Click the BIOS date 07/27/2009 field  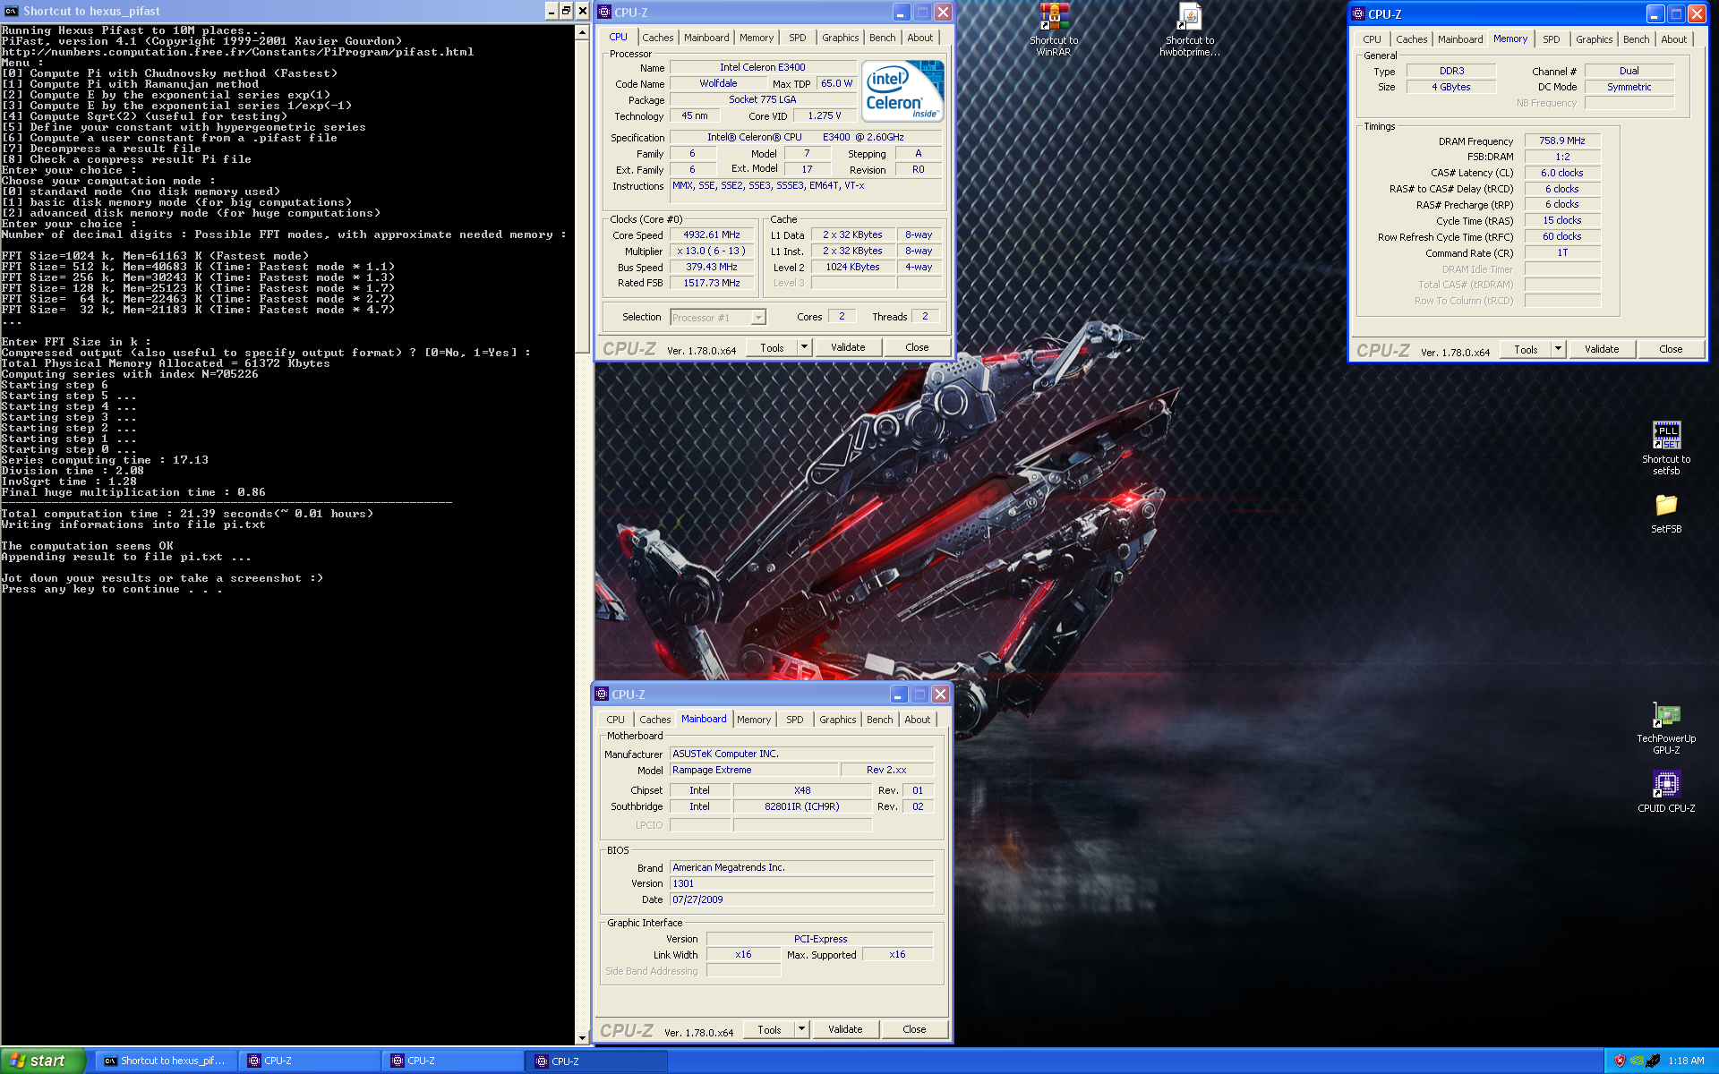802,899
